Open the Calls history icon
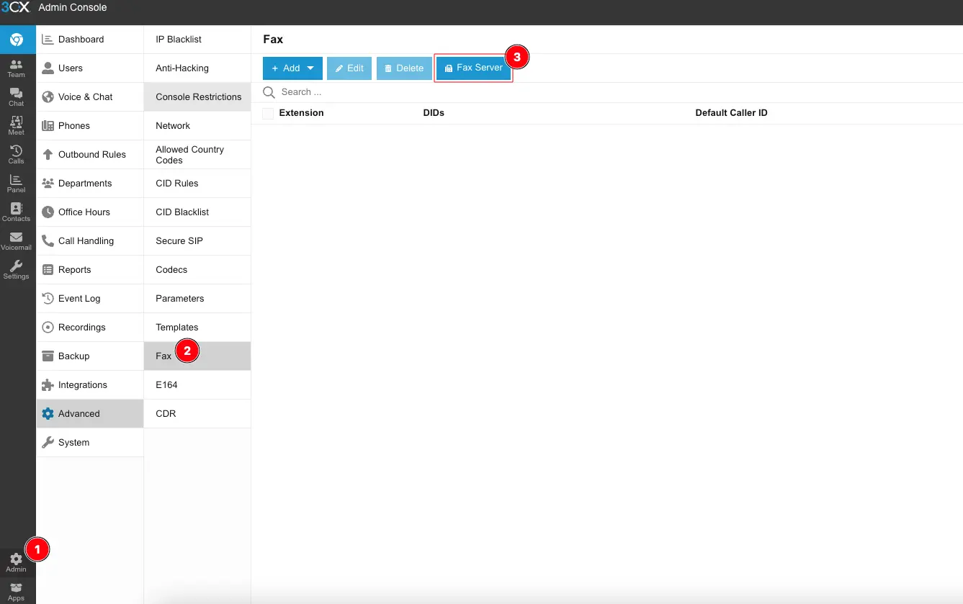This screenshot has height=604, width=963. (16, 154)
